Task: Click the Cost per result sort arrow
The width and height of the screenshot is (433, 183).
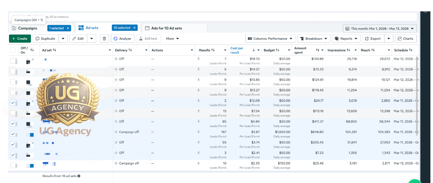Action: [x=254, y=50]
